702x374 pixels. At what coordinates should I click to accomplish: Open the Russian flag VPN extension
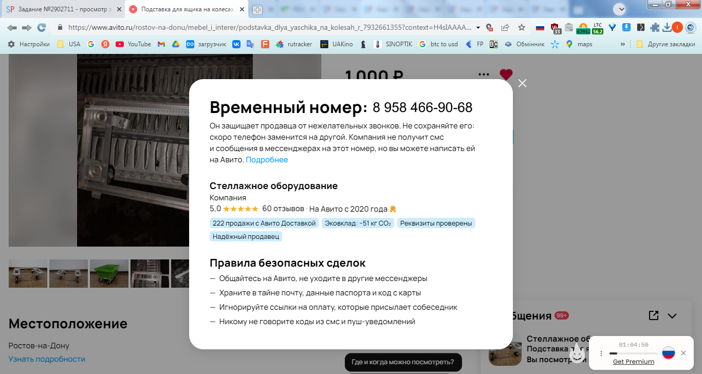click(540, 27)
